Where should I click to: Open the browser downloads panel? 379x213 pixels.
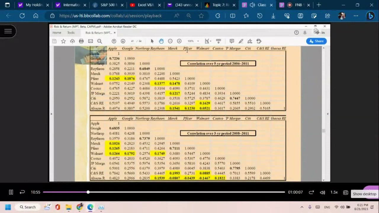[273, 16]
